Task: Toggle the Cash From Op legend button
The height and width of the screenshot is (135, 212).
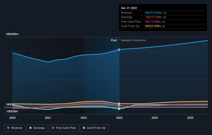Action: tap(94, 128)
